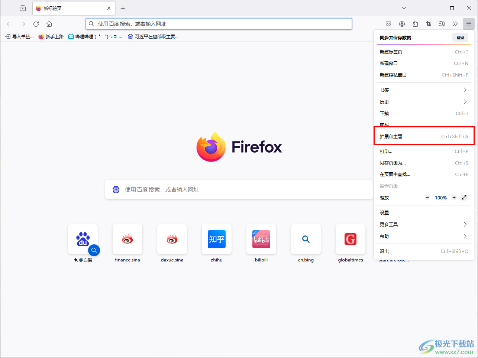478x358 pixels.
Task: Expand the 书签 submenu
Action: point(424,90)
